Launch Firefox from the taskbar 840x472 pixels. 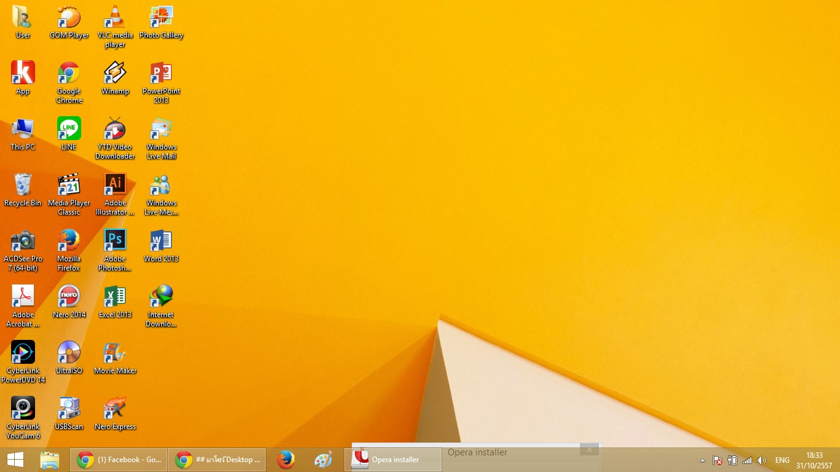coord(285,460)
